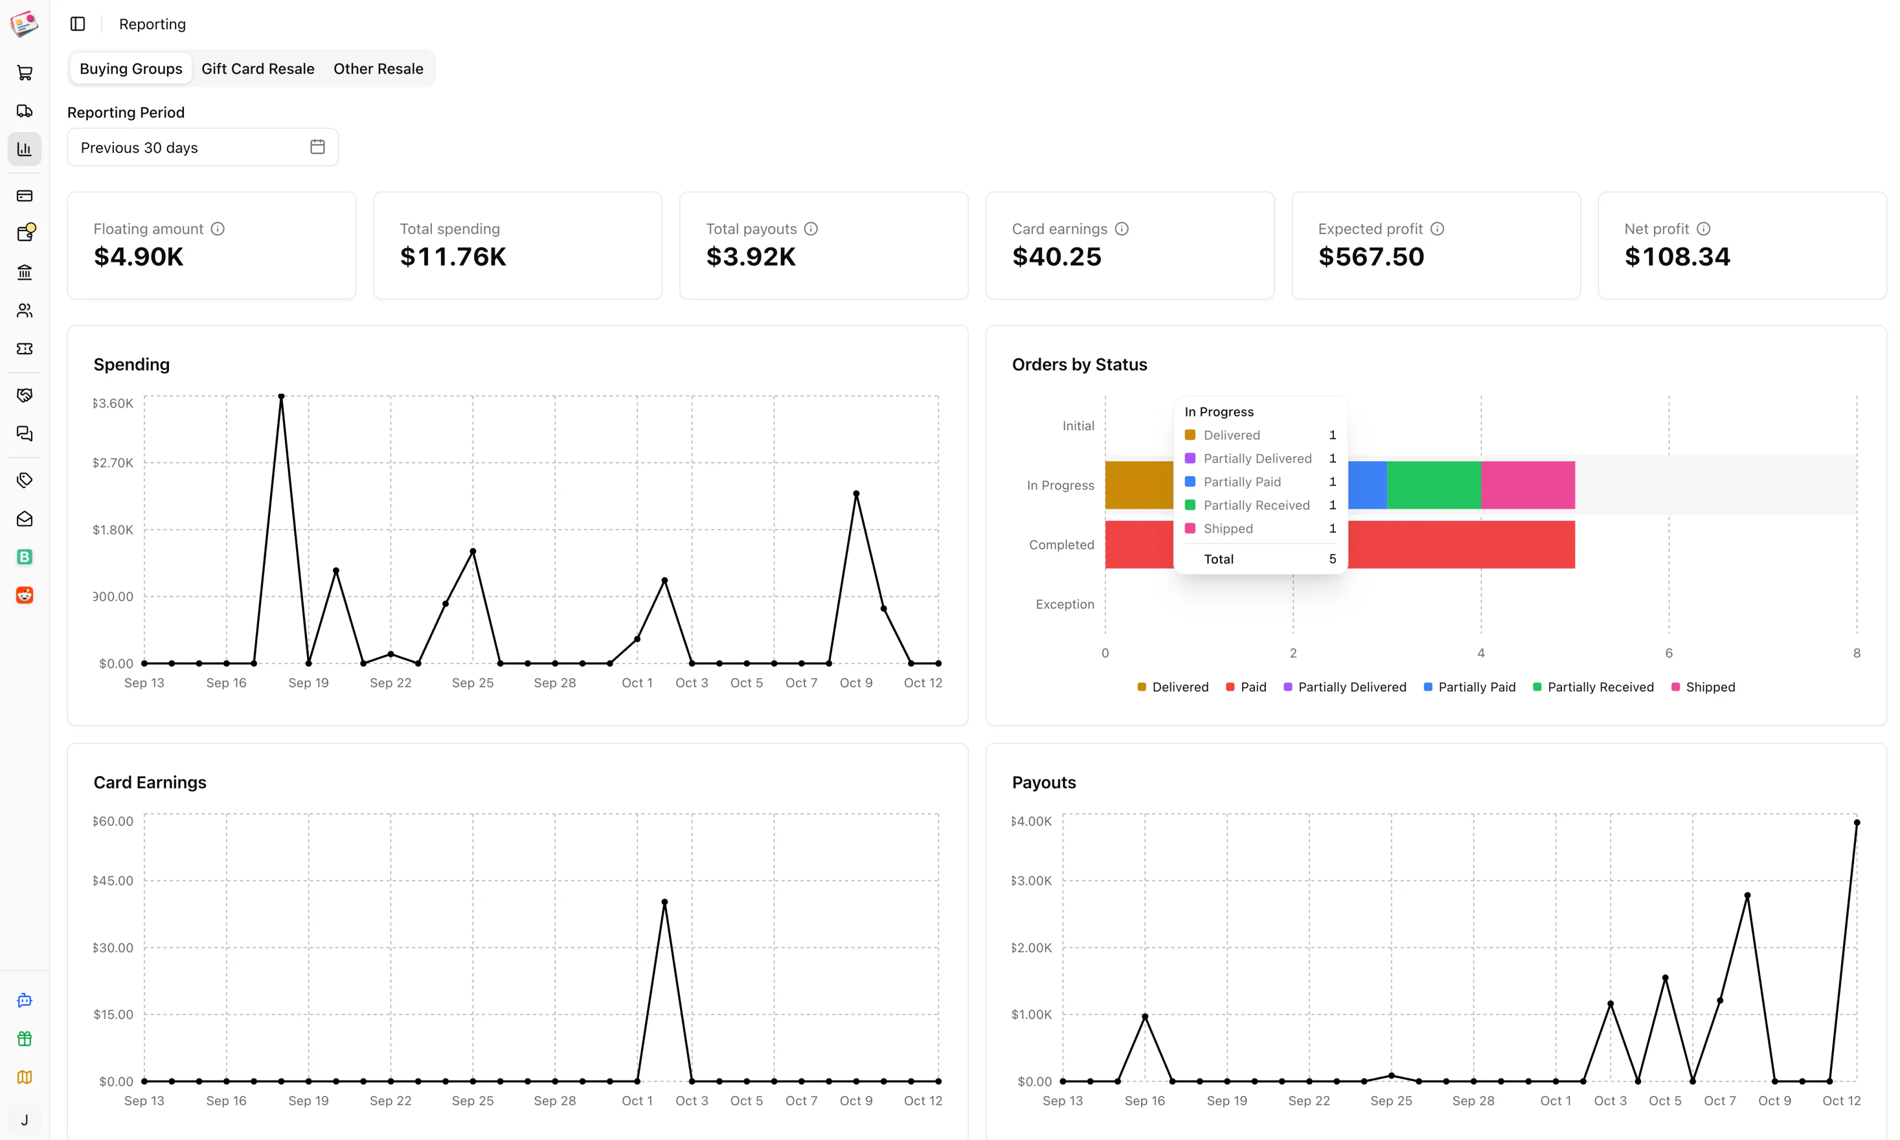Toggle the sidebar panel button
1900x1140 pixels.
pos(77,24)
